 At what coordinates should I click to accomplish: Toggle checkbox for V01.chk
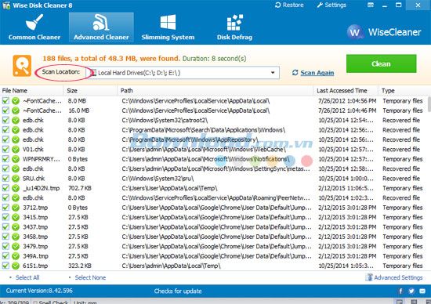[5, 149]
